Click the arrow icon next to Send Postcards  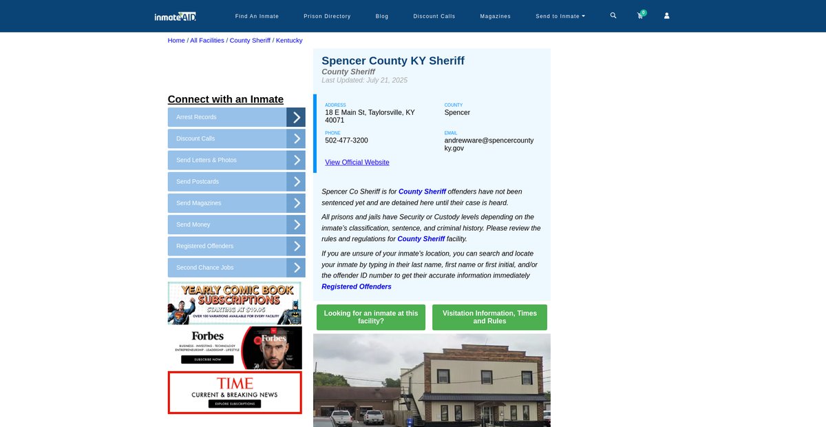click(x=296, y=182)
